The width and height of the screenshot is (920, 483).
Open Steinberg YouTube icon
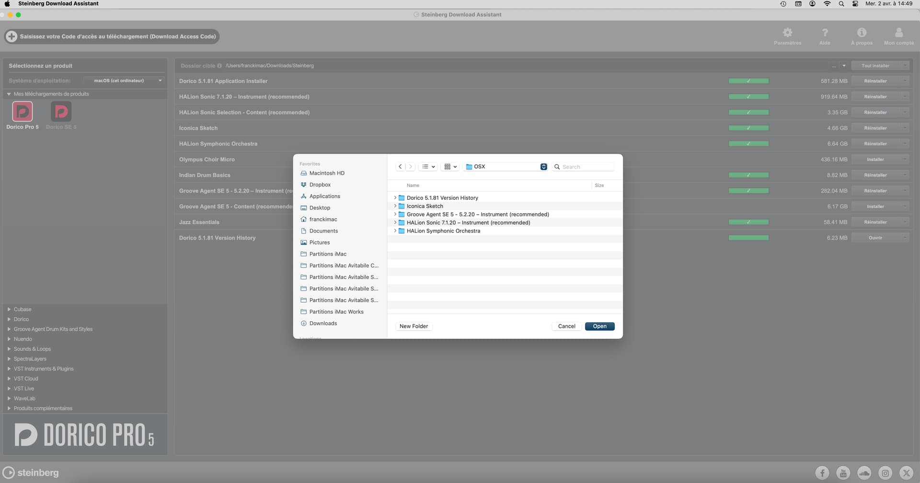pos(843,473)
